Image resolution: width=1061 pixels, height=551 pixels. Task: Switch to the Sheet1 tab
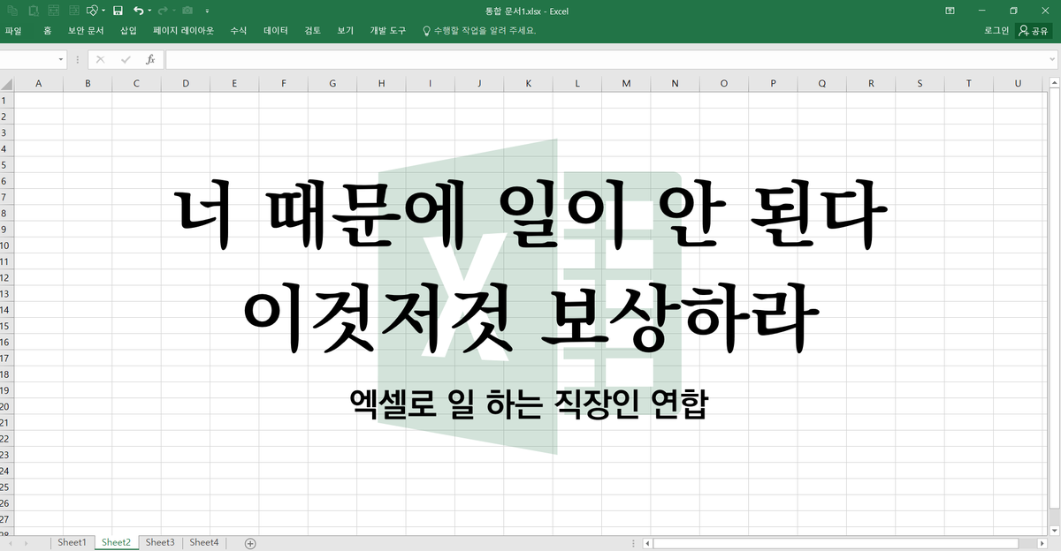73,542
